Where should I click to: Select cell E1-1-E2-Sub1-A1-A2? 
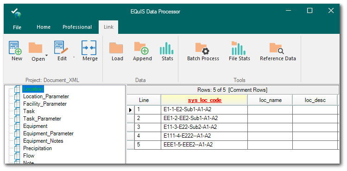pos(204,110)
